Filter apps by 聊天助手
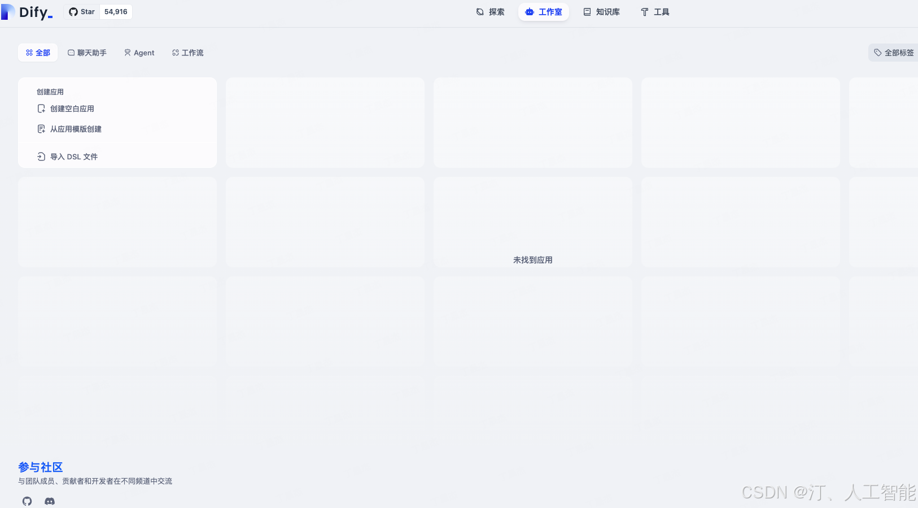The height and width of the screenshot is (508, 918). click(87, 53)
